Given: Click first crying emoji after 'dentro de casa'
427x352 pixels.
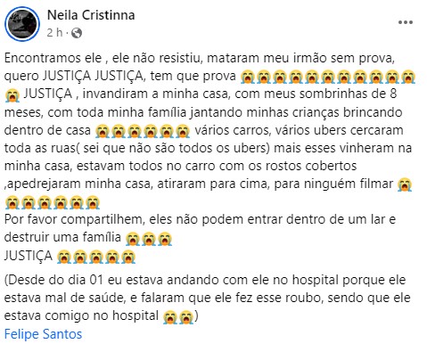Looking at the screenshot, I should click(103, 131).
